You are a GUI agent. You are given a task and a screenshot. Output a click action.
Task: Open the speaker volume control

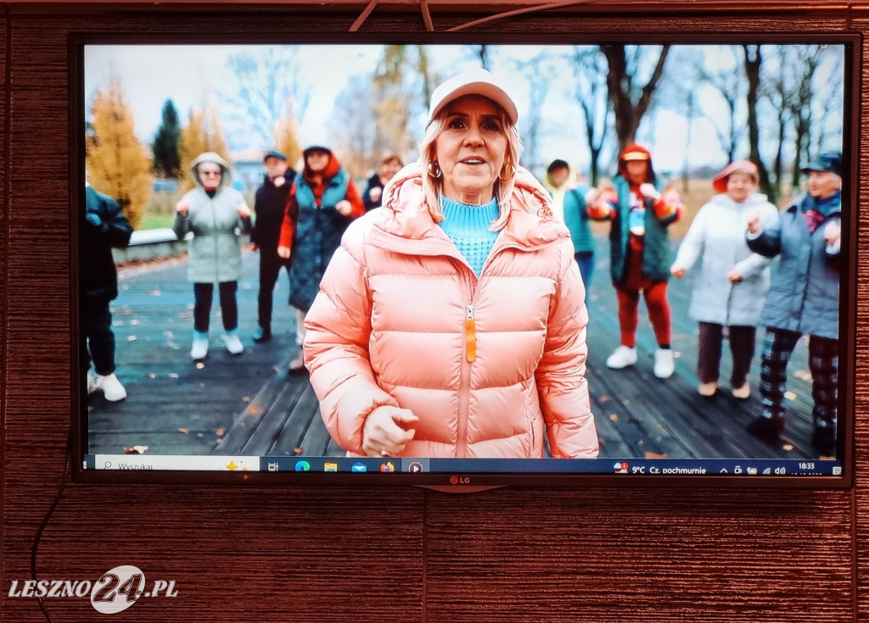pyautogui.click(x=779, y=470)
